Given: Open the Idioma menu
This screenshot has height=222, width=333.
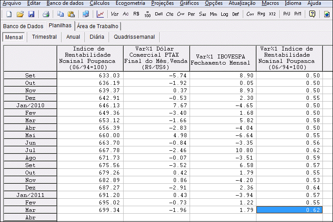Looking at the screenshot, I should [x=293, y=3].
